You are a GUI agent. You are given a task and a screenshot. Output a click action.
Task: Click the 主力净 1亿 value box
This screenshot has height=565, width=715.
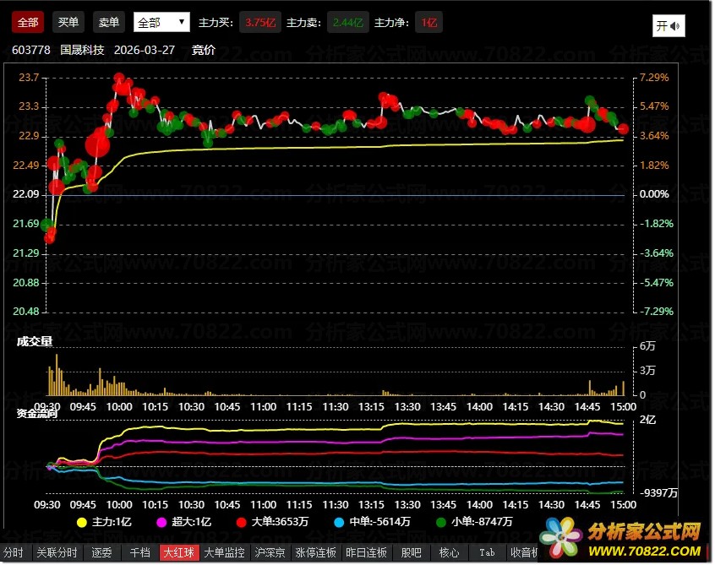(x=428, y=23)
